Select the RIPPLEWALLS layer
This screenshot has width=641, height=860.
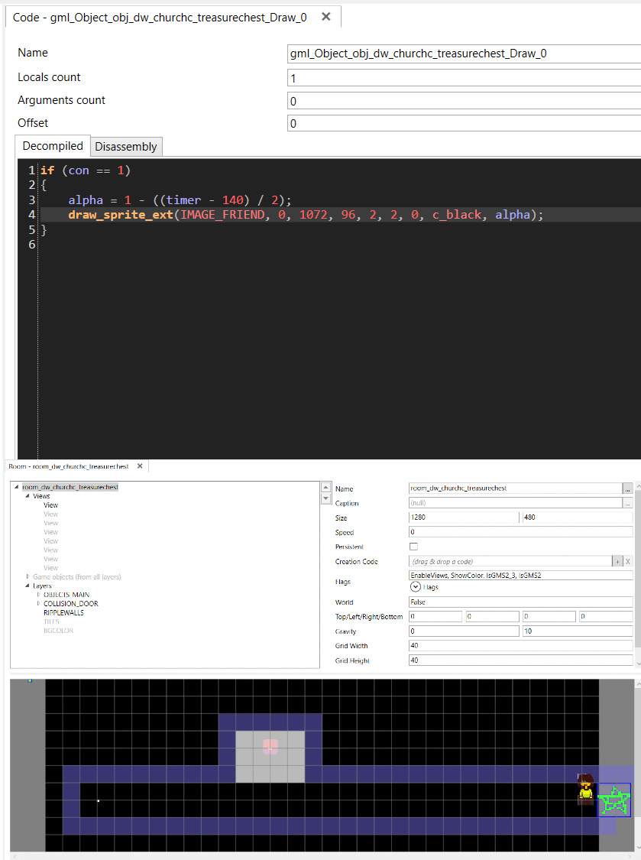(63, 612)
